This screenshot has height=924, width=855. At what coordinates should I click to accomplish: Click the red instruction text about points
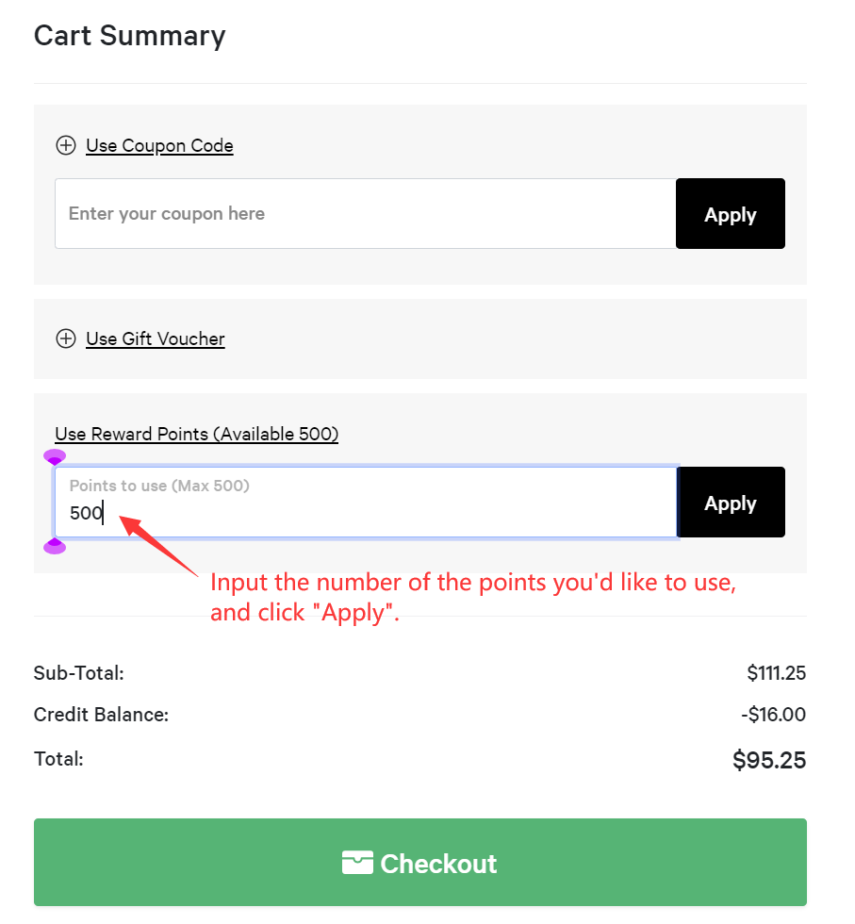tap(471, 597)
